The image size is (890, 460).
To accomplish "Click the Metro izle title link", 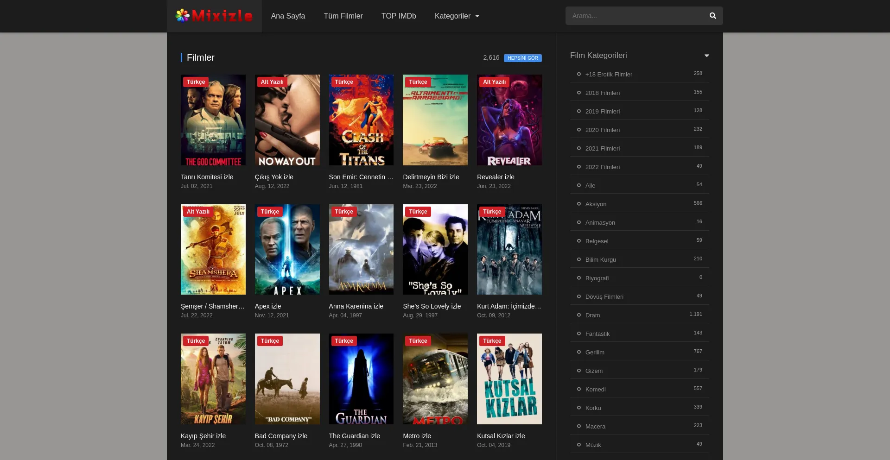I will tap(417, 436).
